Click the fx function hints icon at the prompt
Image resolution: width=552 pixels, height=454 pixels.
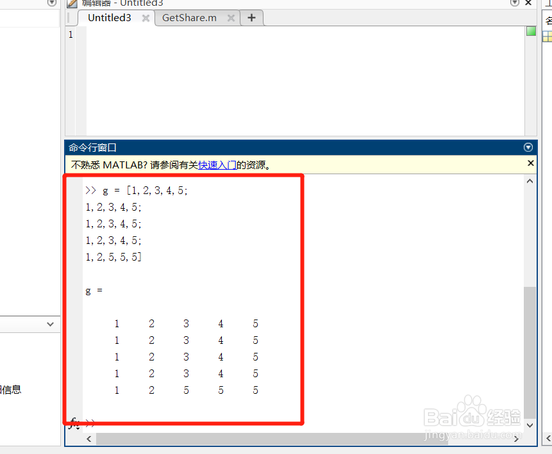[74, 423]
